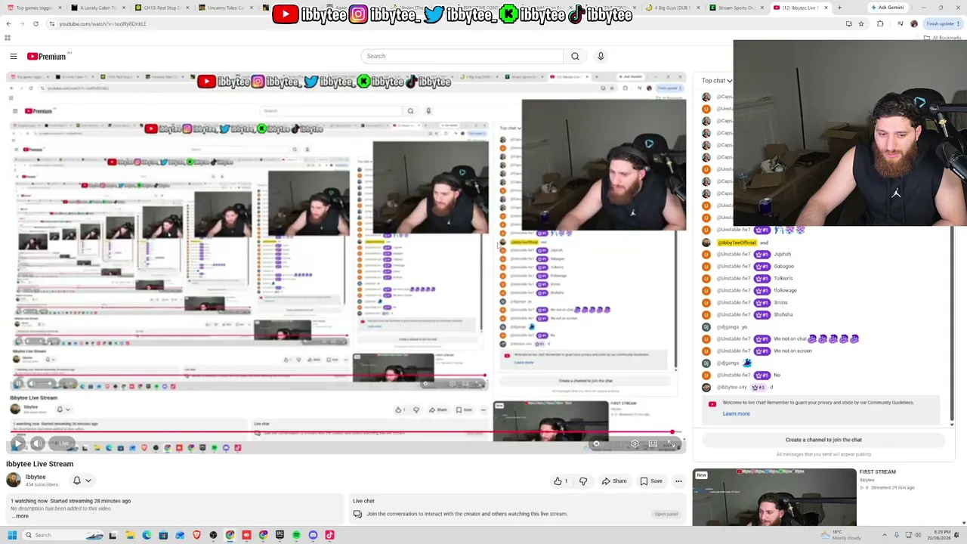Start voice search with the microphone

[x=601, y=56]
